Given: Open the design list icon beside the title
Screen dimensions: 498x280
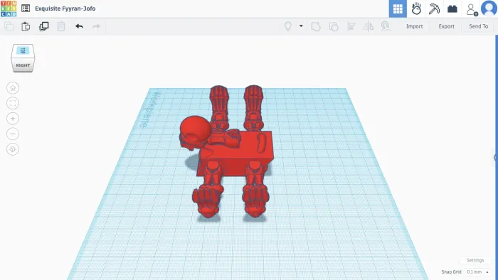Looking at the screenshot, I should 26,9.
